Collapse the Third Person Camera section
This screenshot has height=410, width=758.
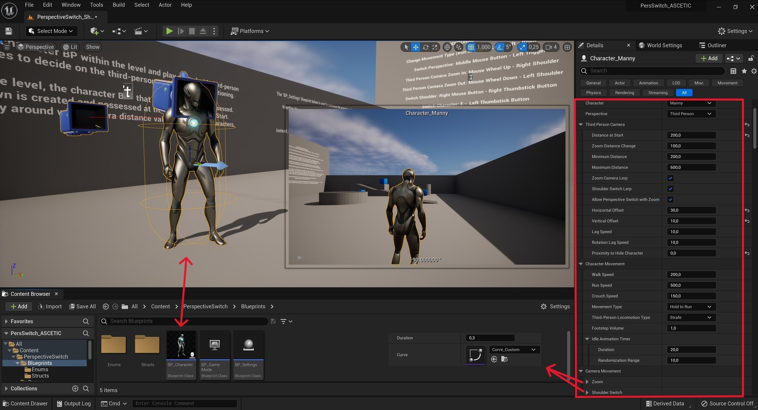point(581,125)
